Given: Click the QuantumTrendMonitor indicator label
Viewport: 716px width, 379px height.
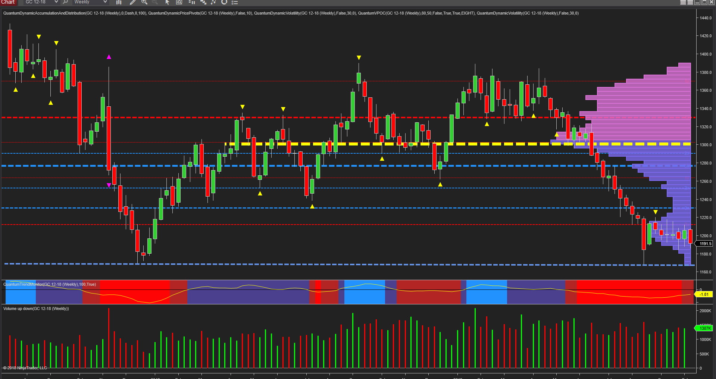Looking at the screenshot, I should tap(50, 284).
